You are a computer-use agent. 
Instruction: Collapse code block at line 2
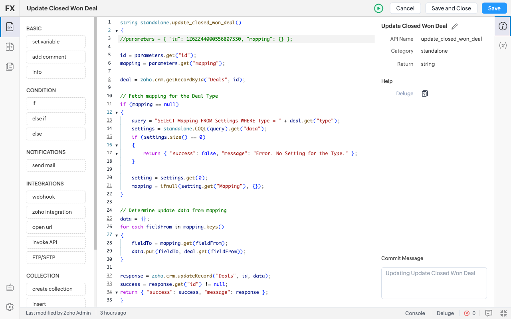click(x=117, y=31)
